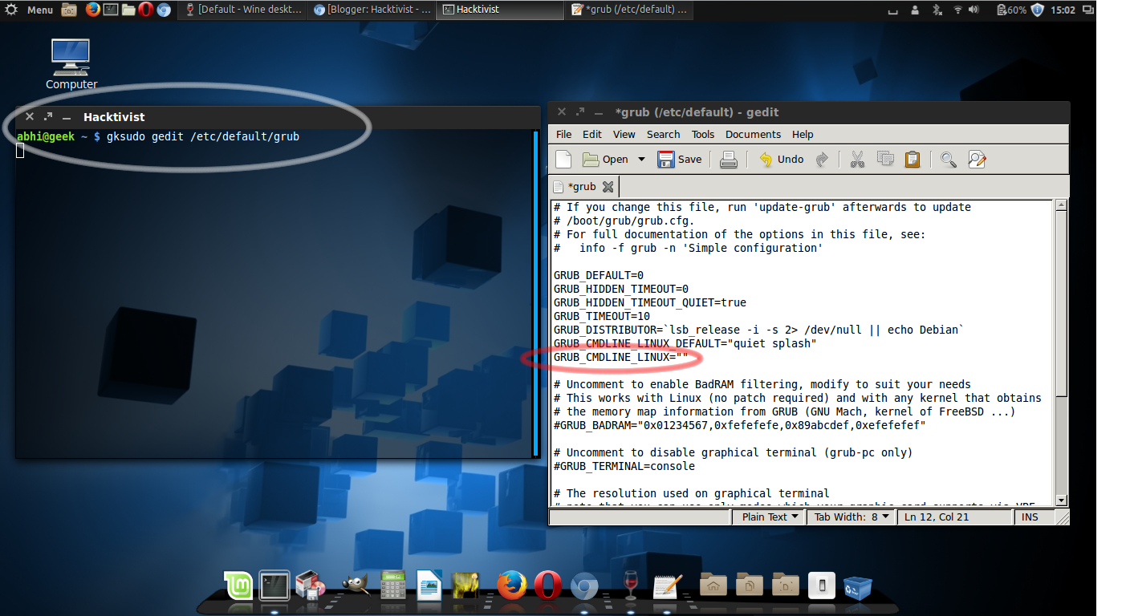Click the gedit vertical scrollbar down arrow

pyautogui.click(x=1062, y=500)
